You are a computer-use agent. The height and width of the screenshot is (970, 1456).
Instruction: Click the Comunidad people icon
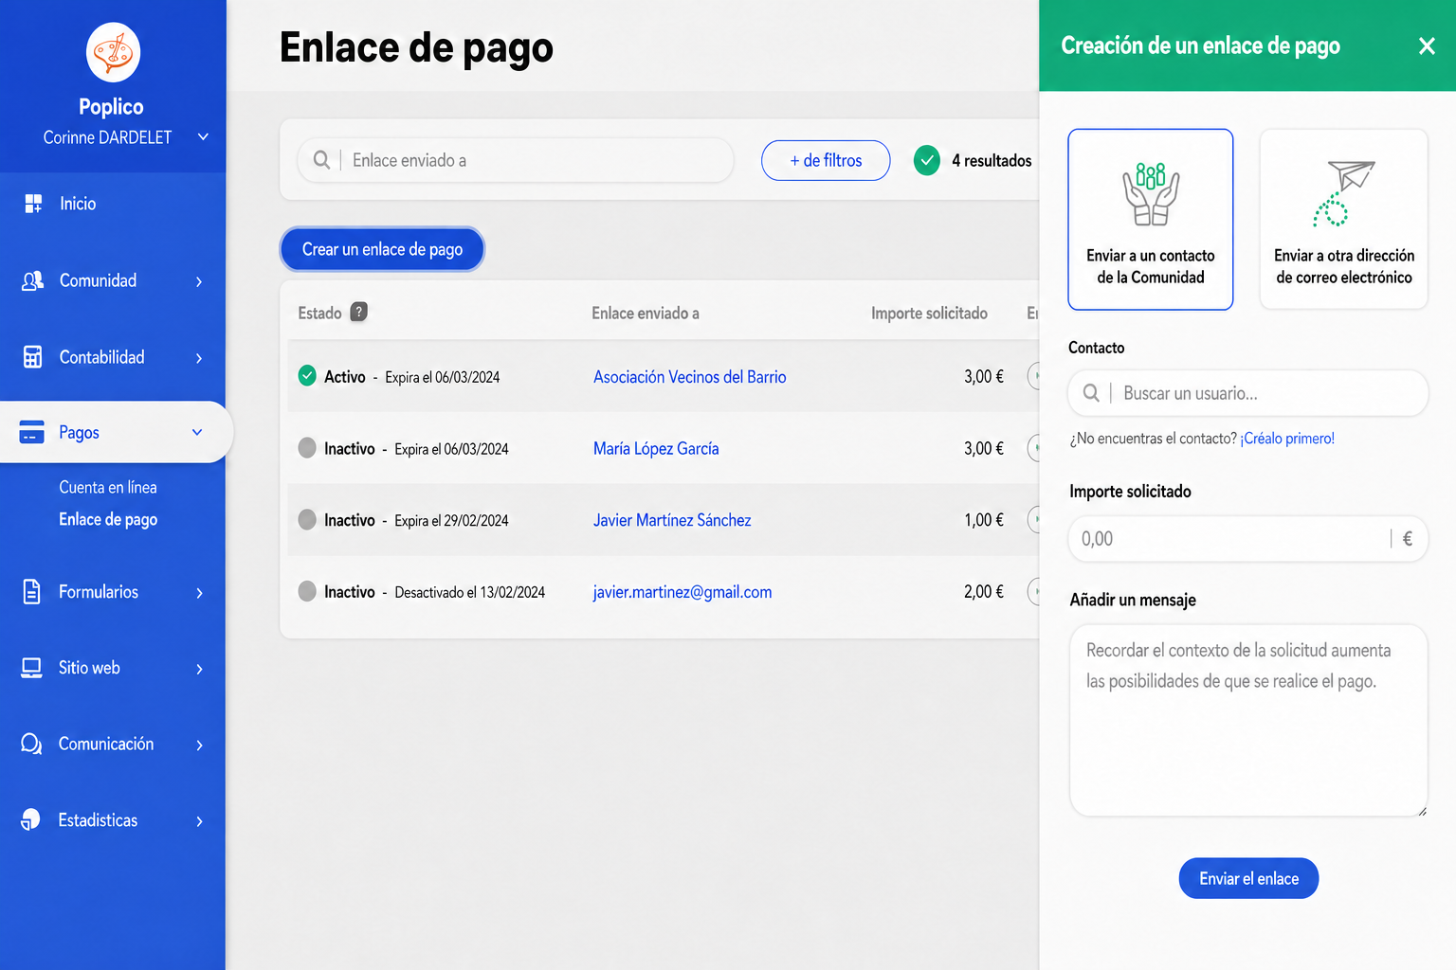(x=33, y=280)
